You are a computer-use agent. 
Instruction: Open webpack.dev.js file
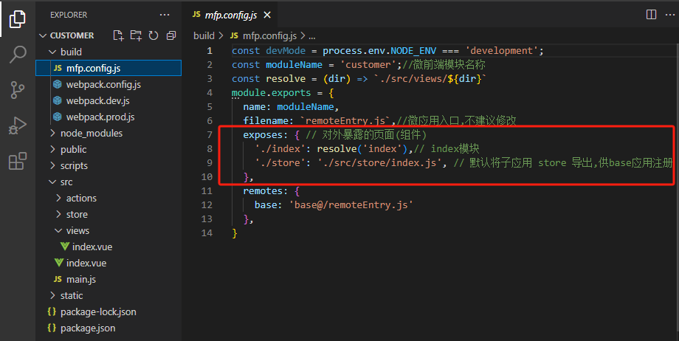pos(97,101)
